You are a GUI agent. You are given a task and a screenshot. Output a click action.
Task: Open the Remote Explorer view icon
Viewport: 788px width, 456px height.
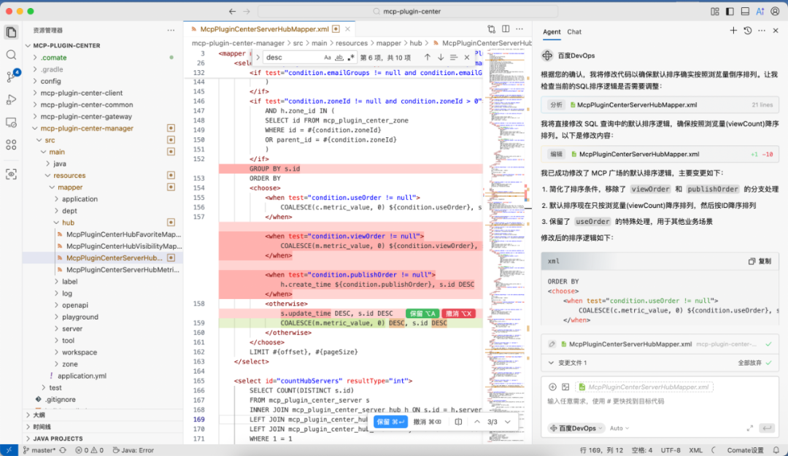11,123
